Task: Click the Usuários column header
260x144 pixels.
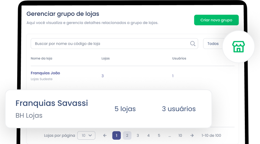Action: pyautogui.click(x=179, y=59)
